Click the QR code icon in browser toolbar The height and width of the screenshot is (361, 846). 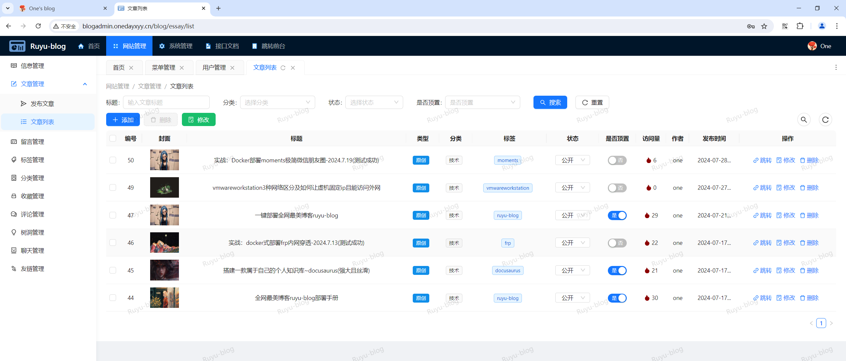click(785, 26)
